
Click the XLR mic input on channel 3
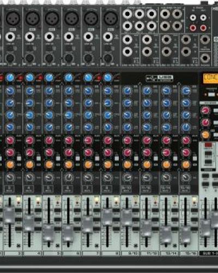click(x=12, y=18)
